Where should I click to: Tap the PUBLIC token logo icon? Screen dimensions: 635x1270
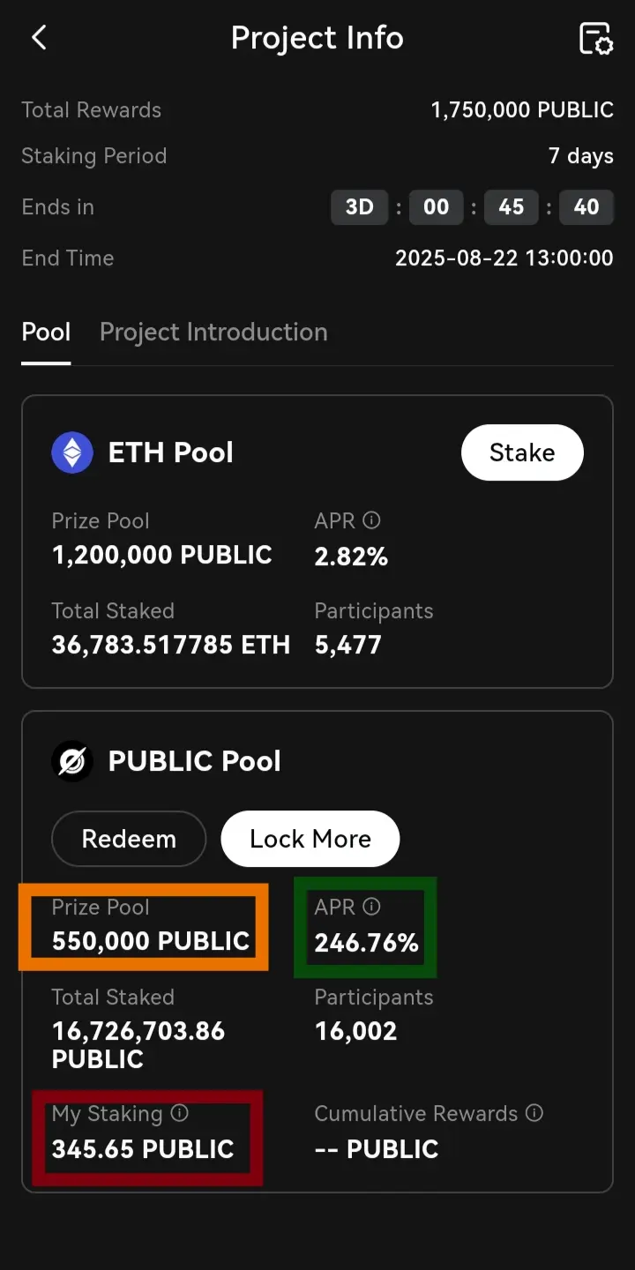tap(72, 761)
